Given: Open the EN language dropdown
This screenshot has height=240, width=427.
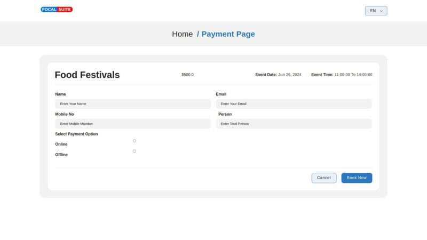Looking at the screenshot, I should click(376, 11).
